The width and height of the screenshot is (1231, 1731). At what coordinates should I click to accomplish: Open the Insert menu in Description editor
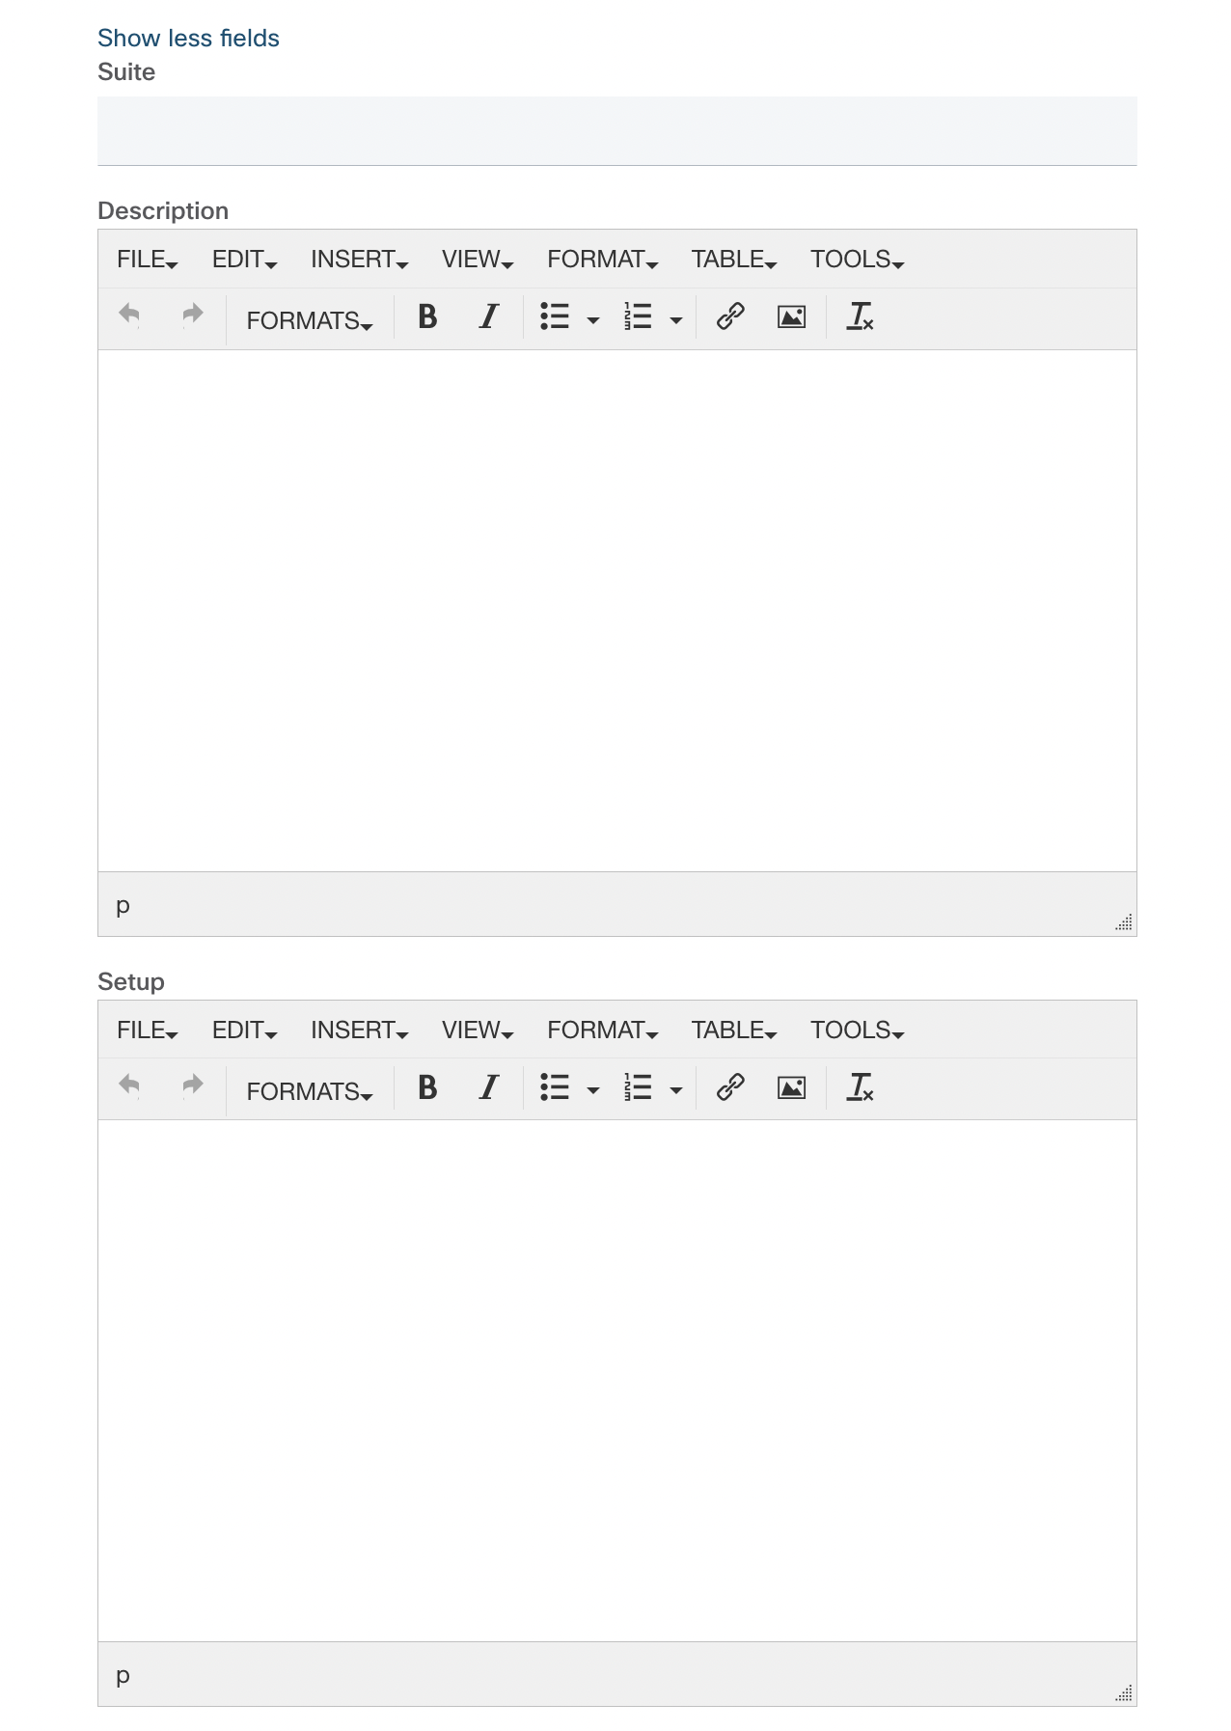click(359, 259)
